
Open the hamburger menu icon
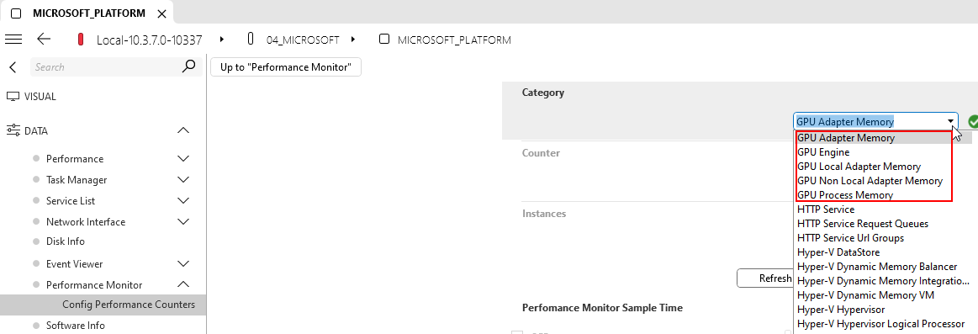13,40
